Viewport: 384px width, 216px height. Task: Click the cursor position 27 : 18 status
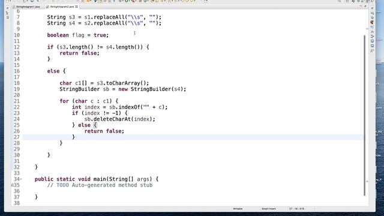[x=296, y=209]
